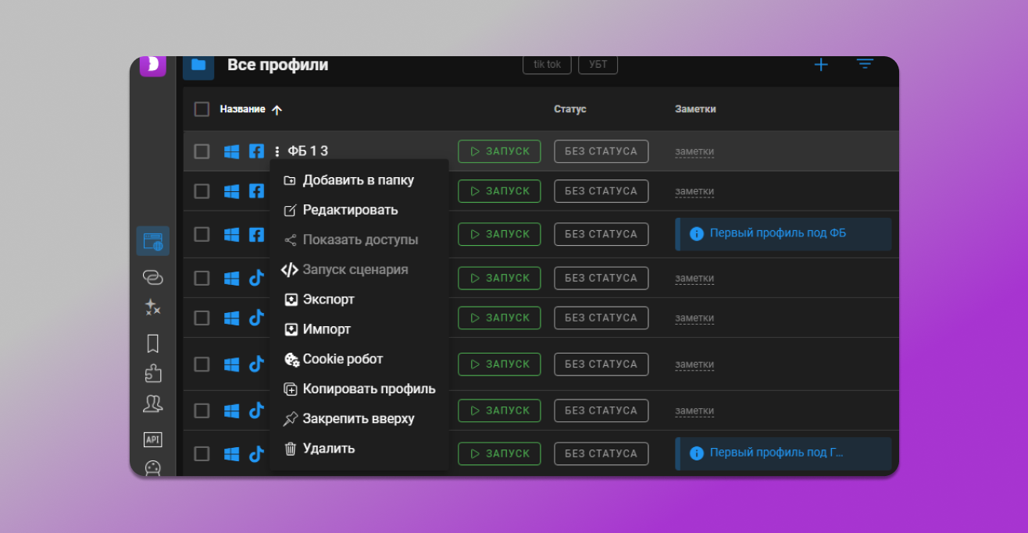Select Добавить в папку menu item
1028x533 pixels.
point(358,180)
